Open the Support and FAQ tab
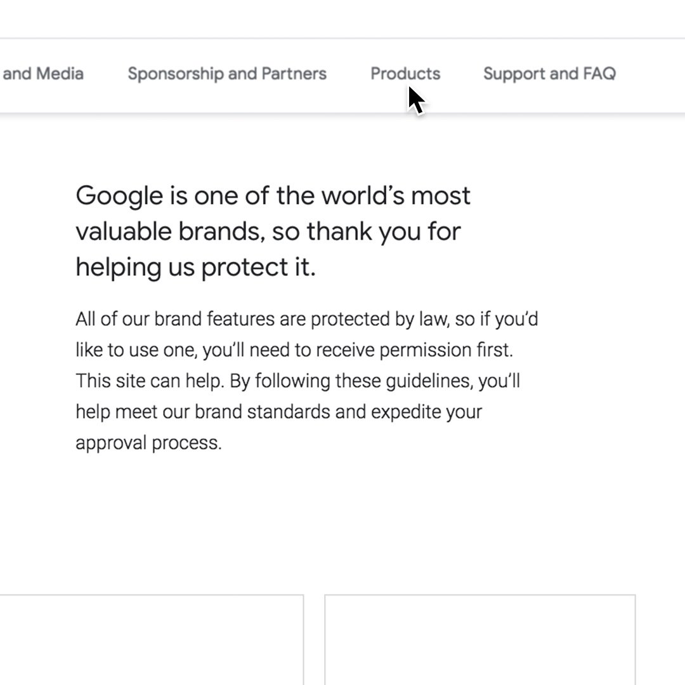Image resolution: width=685 pixels, height=685 pixels. click(x=549, y=74)
